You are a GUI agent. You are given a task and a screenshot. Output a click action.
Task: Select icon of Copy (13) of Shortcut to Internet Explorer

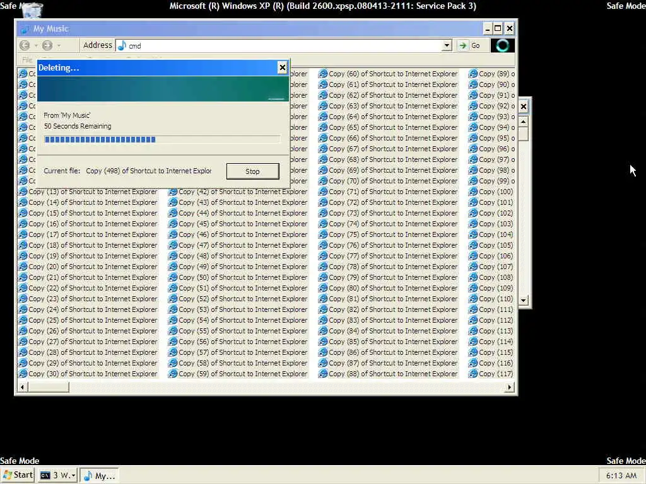[x=23, y=192]
